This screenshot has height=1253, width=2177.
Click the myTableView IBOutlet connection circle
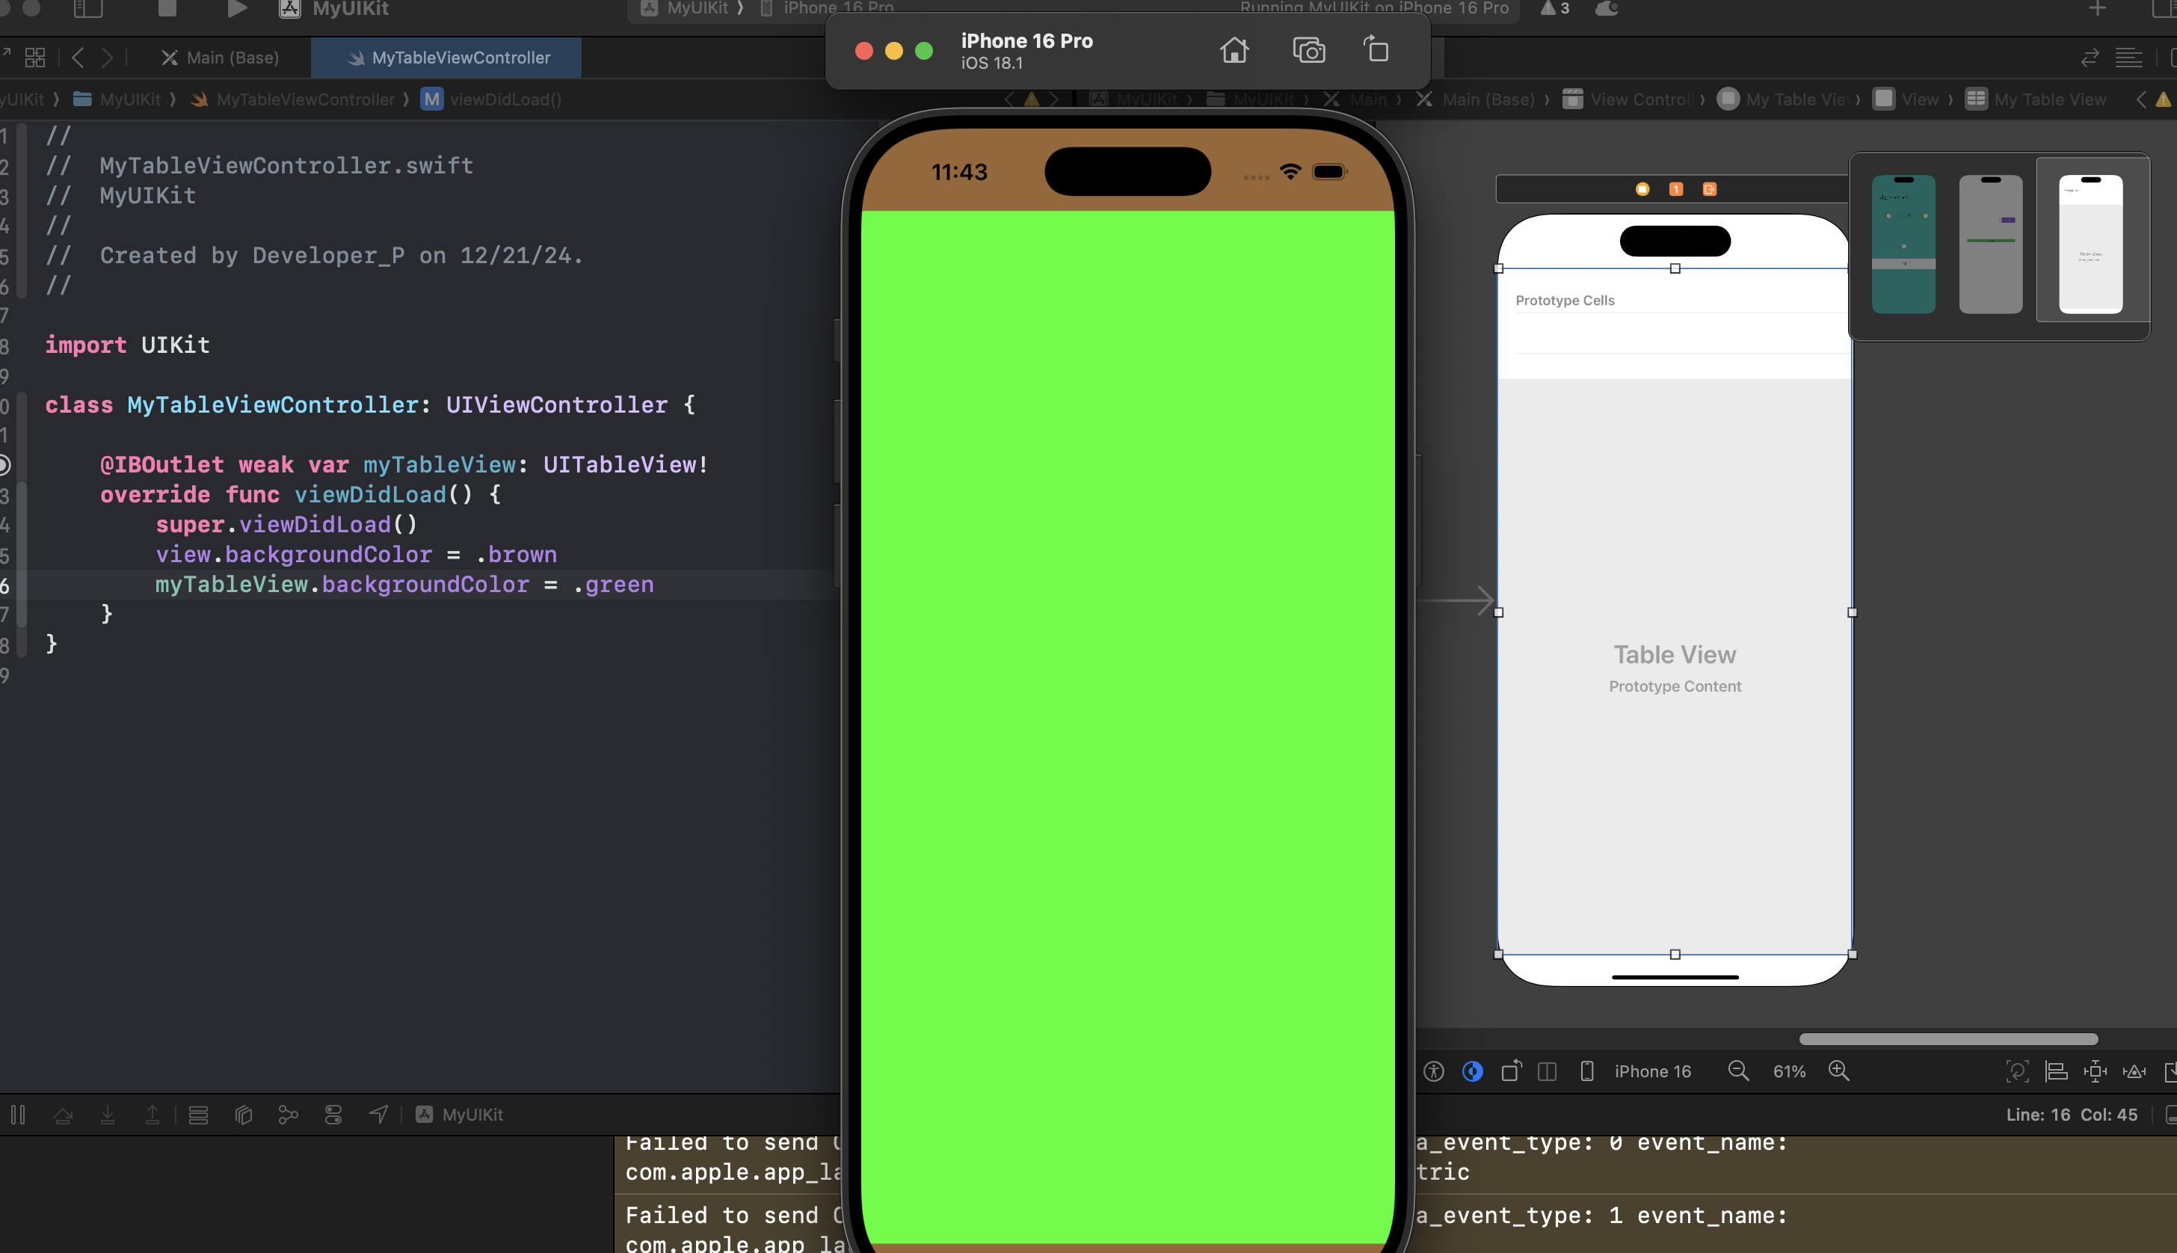tap(4, 465)
